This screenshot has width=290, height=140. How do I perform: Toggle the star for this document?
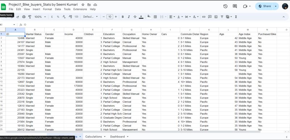pos(83,5)
